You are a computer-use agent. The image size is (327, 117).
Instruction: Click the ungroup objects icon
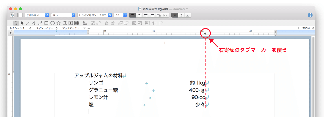(98, 23)
